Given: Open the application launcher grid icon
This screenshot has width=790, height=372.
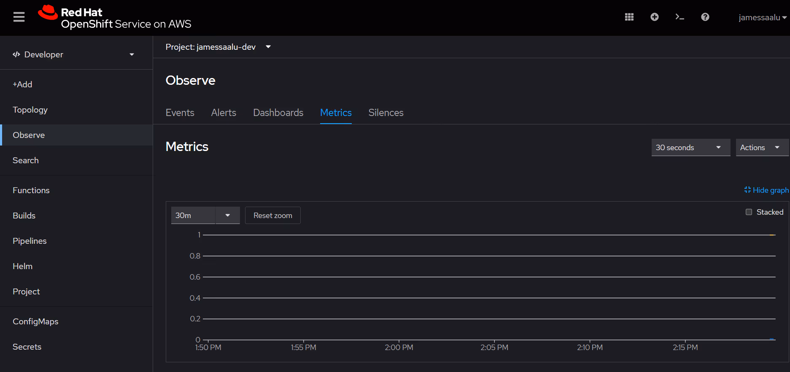Looking at the screenshot, I should [x=629, y=17].
